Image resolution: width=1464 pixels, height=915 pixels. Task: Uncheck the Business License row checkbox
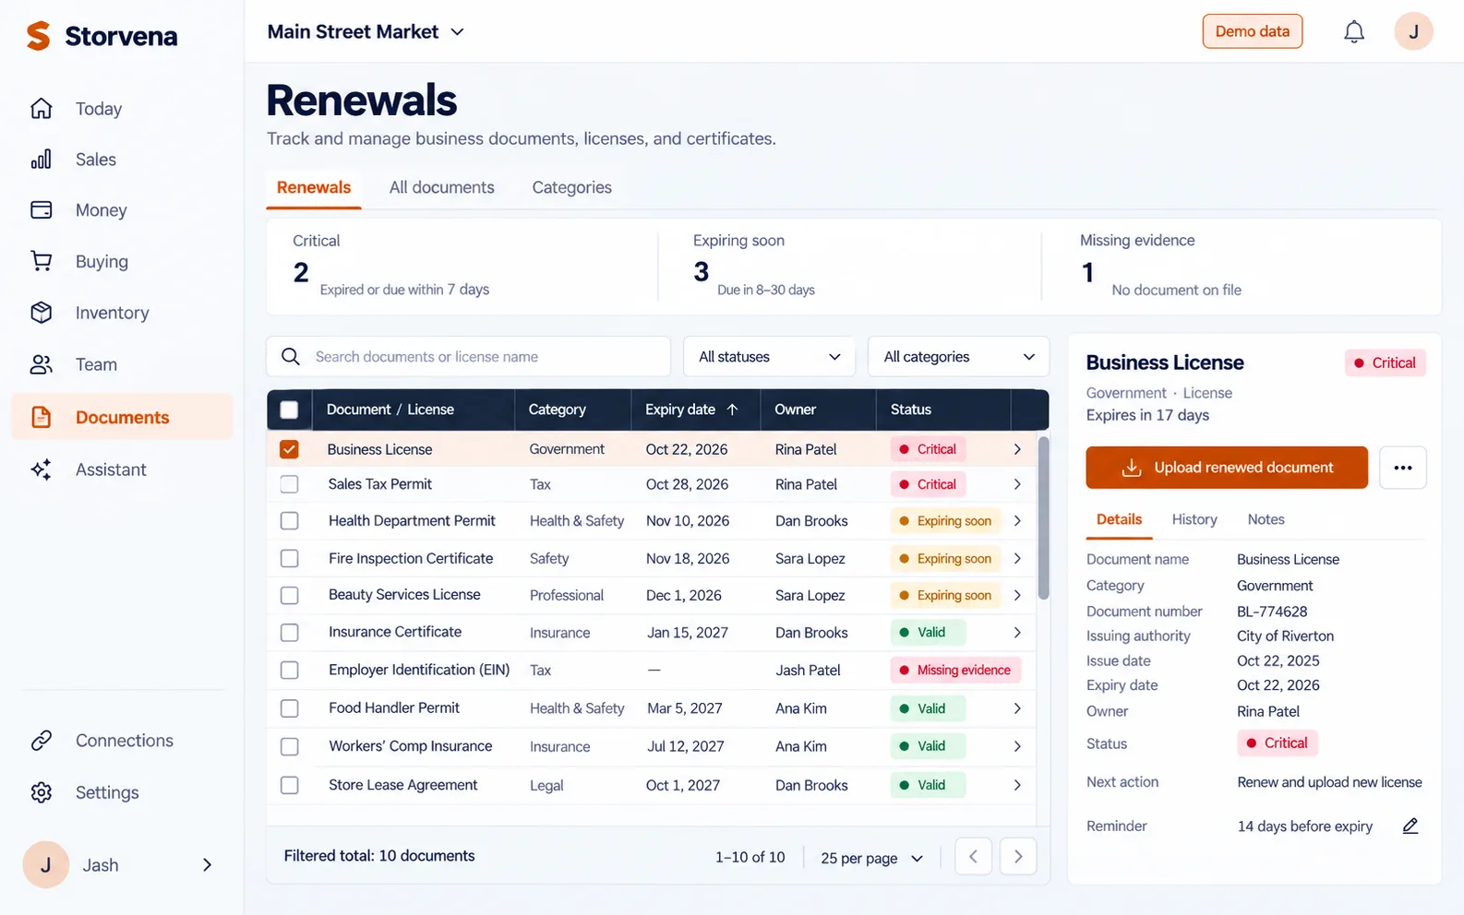pyautogui.click(x=289, y=449)
